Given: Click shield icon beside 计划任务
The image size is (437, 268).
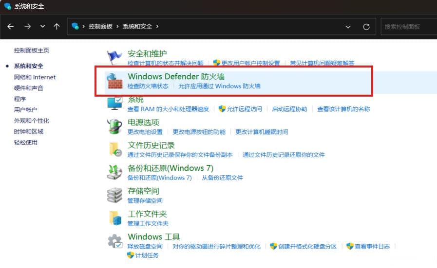Looking at the screenshot, I should pos(131,255).
